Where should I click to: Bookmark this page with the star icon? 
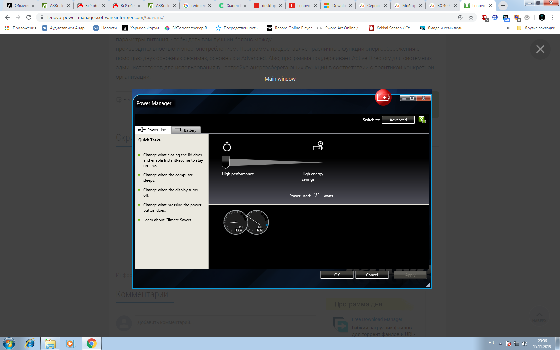471,17
